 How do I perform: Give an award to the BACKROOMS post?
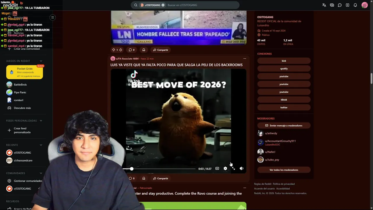(144, 178)
